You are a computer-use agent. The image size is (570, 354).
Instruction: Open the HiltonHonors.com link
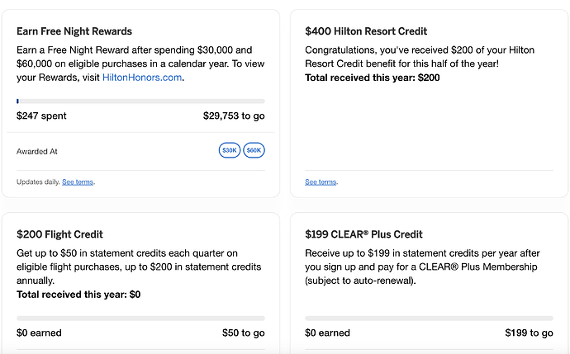142,78
